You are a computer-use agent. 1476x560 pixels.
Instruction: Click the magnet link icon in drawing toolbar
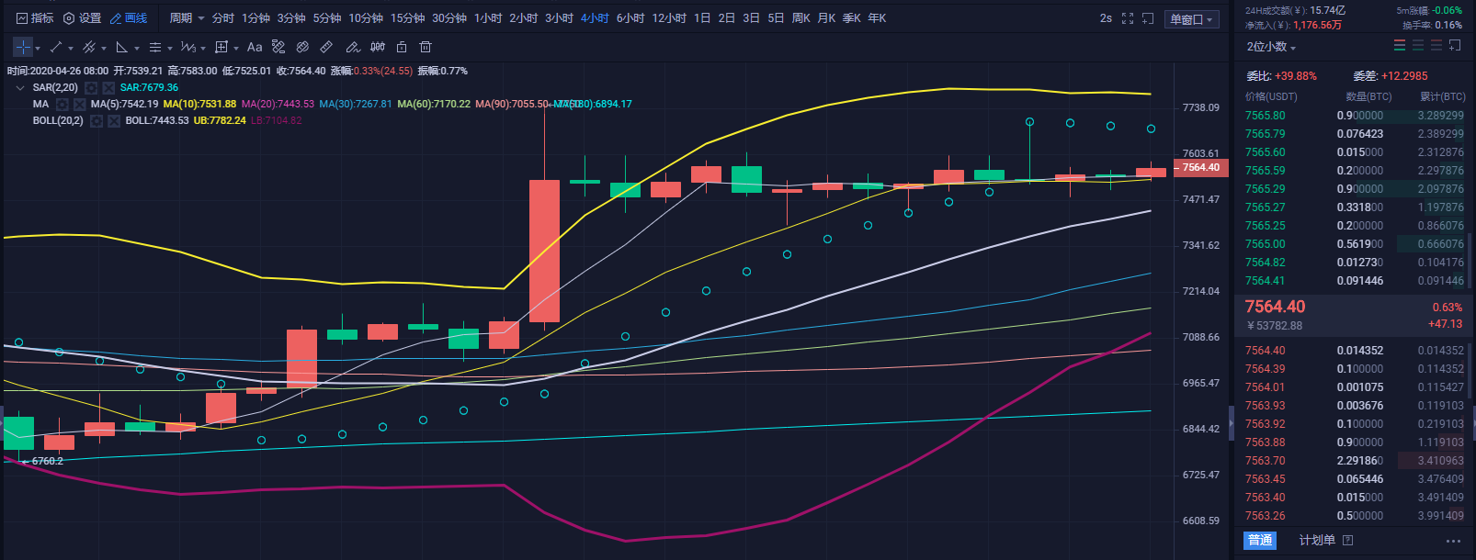coord(302,47)
